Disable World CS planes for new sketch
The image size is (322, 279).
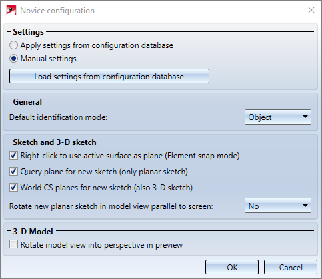(x=13, y=188)
